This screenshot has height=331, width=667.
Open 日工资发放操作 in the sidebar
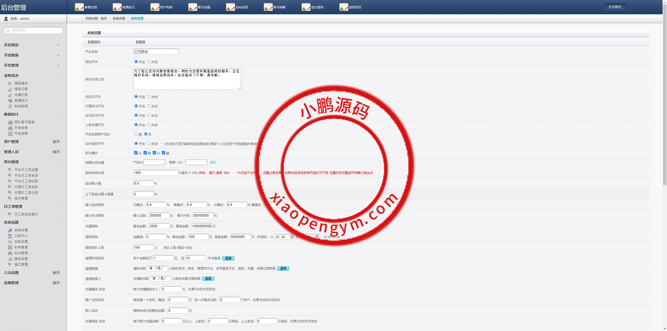point(26,214)
